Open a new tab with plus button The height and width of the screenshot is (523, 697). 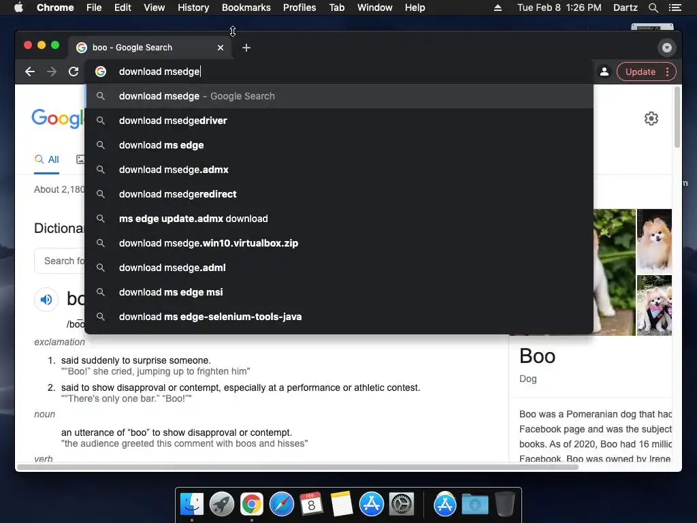246,48
